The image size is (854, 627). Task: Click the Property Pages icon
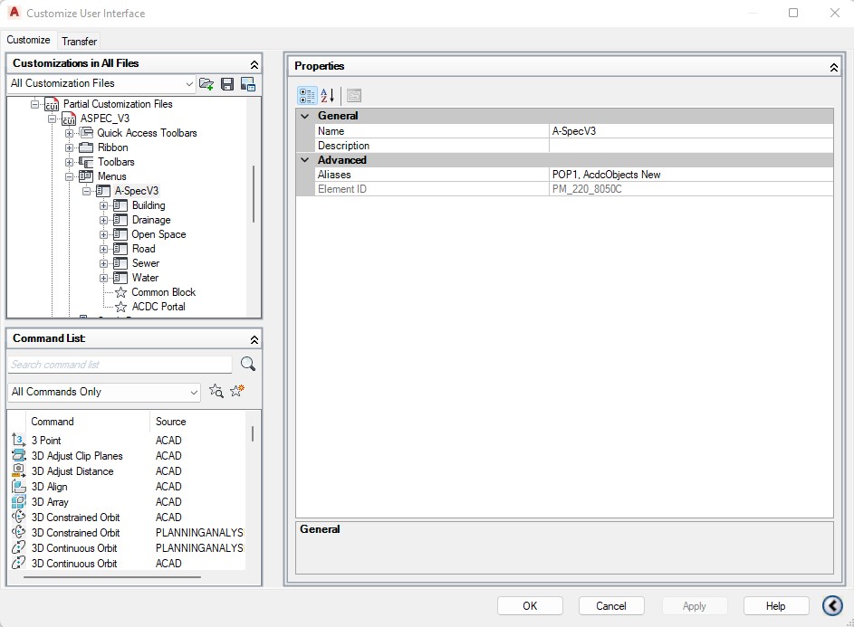pos(354,96)
